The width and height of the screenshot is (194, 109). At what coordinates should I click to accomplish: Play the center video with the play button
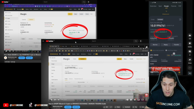point(51,100)
